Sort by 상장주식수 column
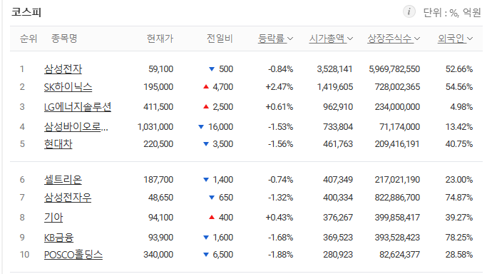 tap(394, 39)
